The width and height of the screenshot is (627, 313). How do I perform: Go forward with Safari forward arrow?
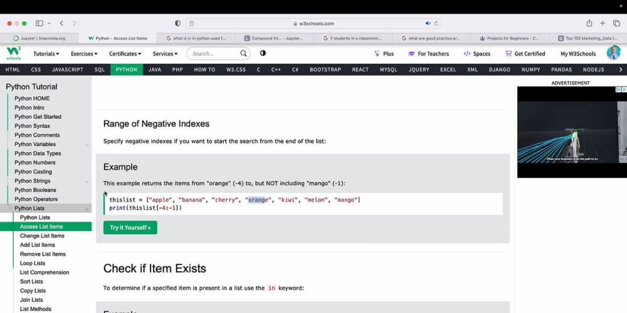point(75,24)
